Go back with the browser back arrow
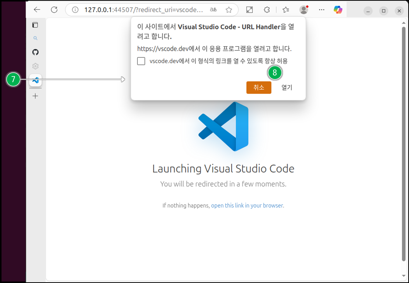Viewport: 409px width, 283px height. [x=37, y=10]
